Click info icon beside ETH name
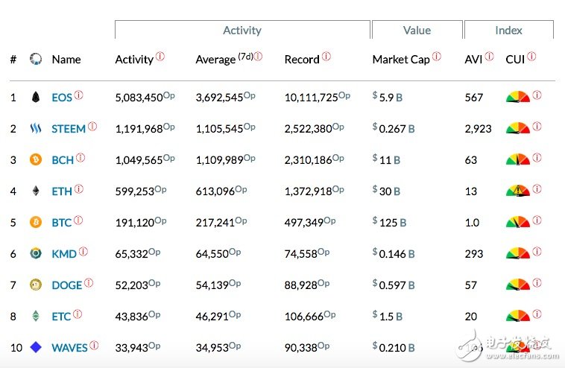This screenshot has width=565, height=368. coord(79,189)
